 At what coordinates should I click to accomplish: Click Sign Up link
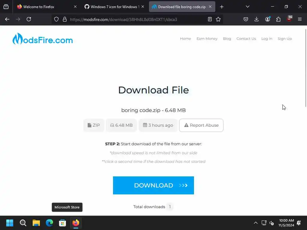click(x=285, y=39)
